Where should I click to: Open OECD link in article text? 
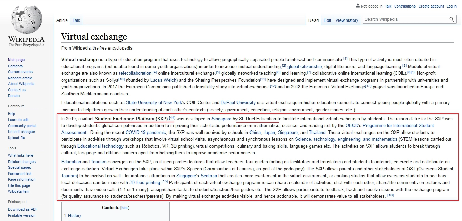[352, 126]
